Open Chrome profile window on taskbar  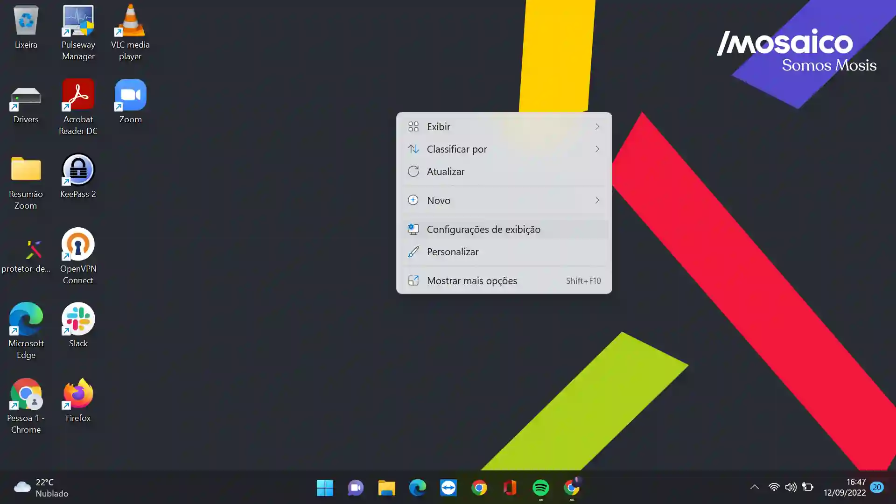571,488
